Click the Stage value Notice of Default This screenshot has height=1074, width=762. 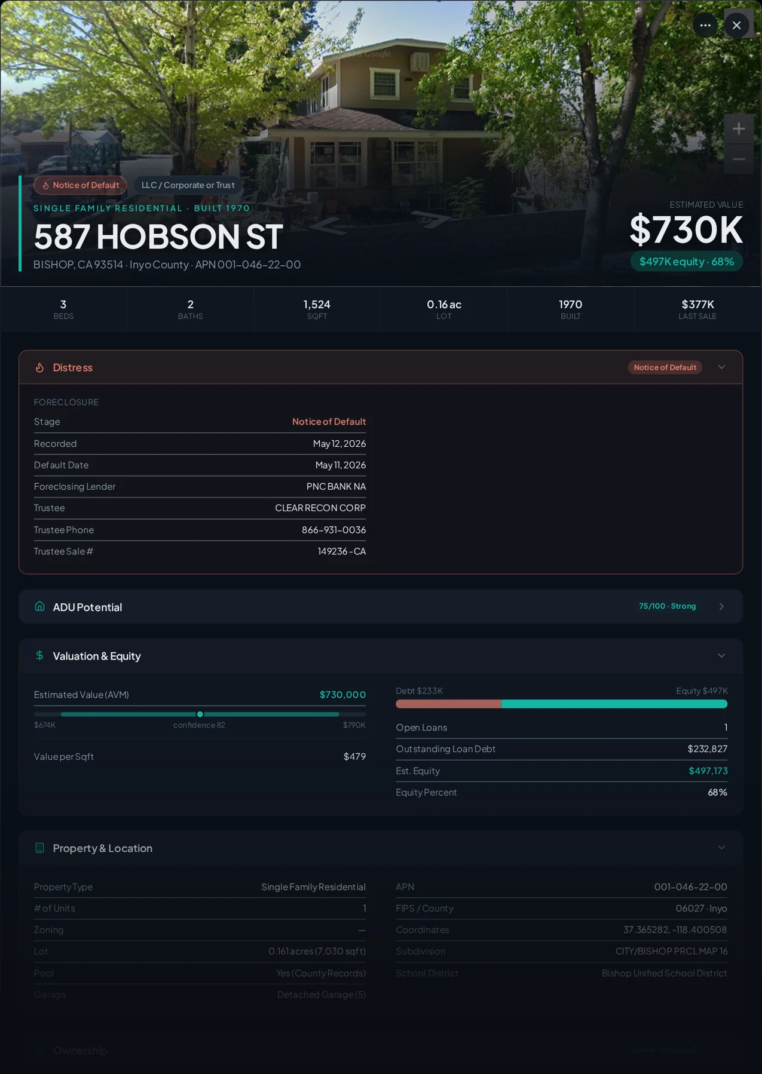(329, 422)
